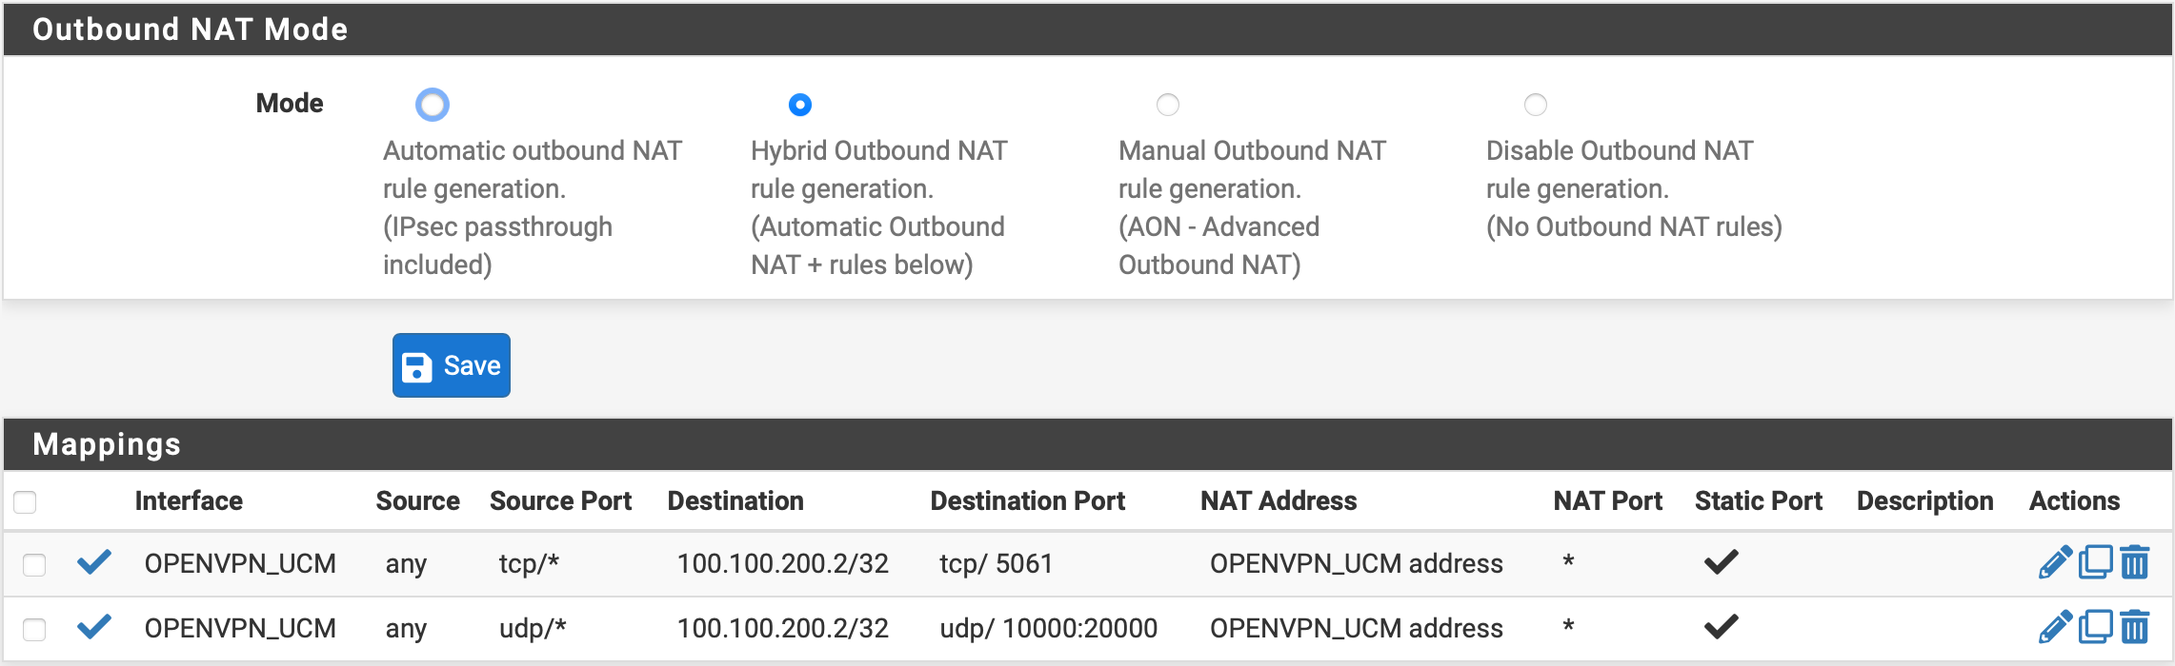Tick the checkbox for the udp/* mapping row

pyautogui.click(x=34, y=629)
